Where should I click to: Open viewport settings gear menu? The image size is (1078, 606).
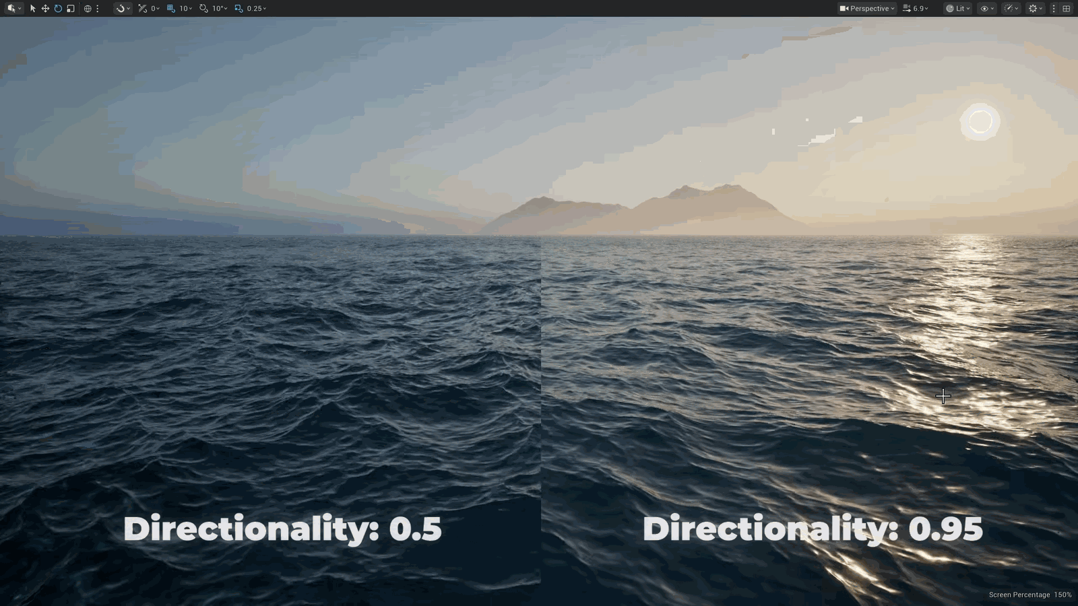pos(1036,9)
